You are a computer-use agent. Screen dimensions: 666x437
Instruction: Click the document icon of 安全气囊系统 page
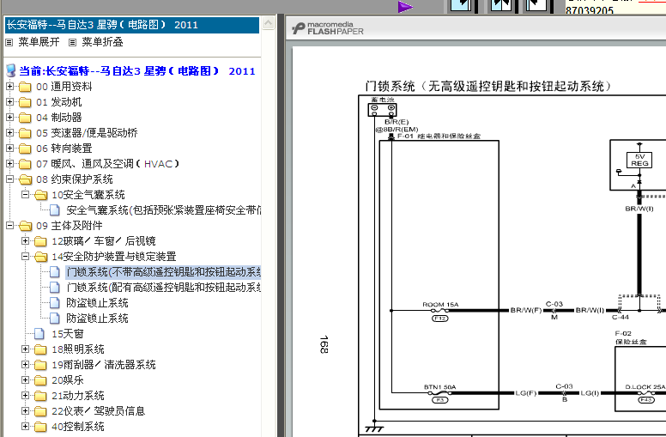(x=54, y=210)
